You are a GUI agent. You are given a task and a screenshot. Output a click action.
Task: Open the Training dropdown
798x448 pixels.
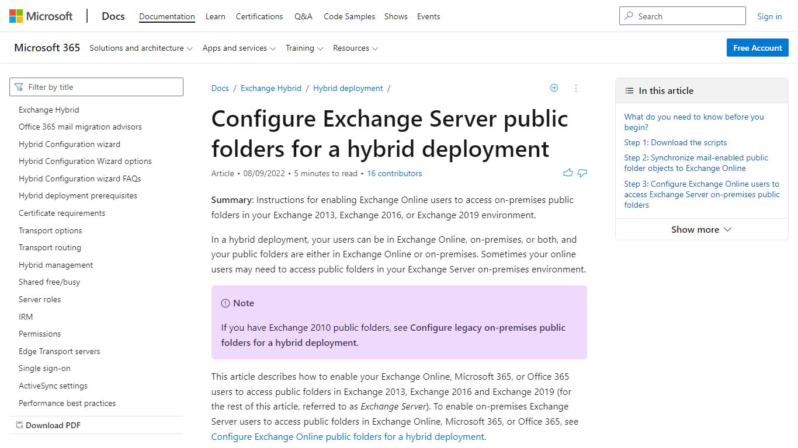coord(304,48)
